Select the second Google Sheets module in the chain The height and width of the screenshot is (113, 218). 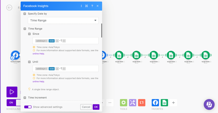tap(137, 55)
